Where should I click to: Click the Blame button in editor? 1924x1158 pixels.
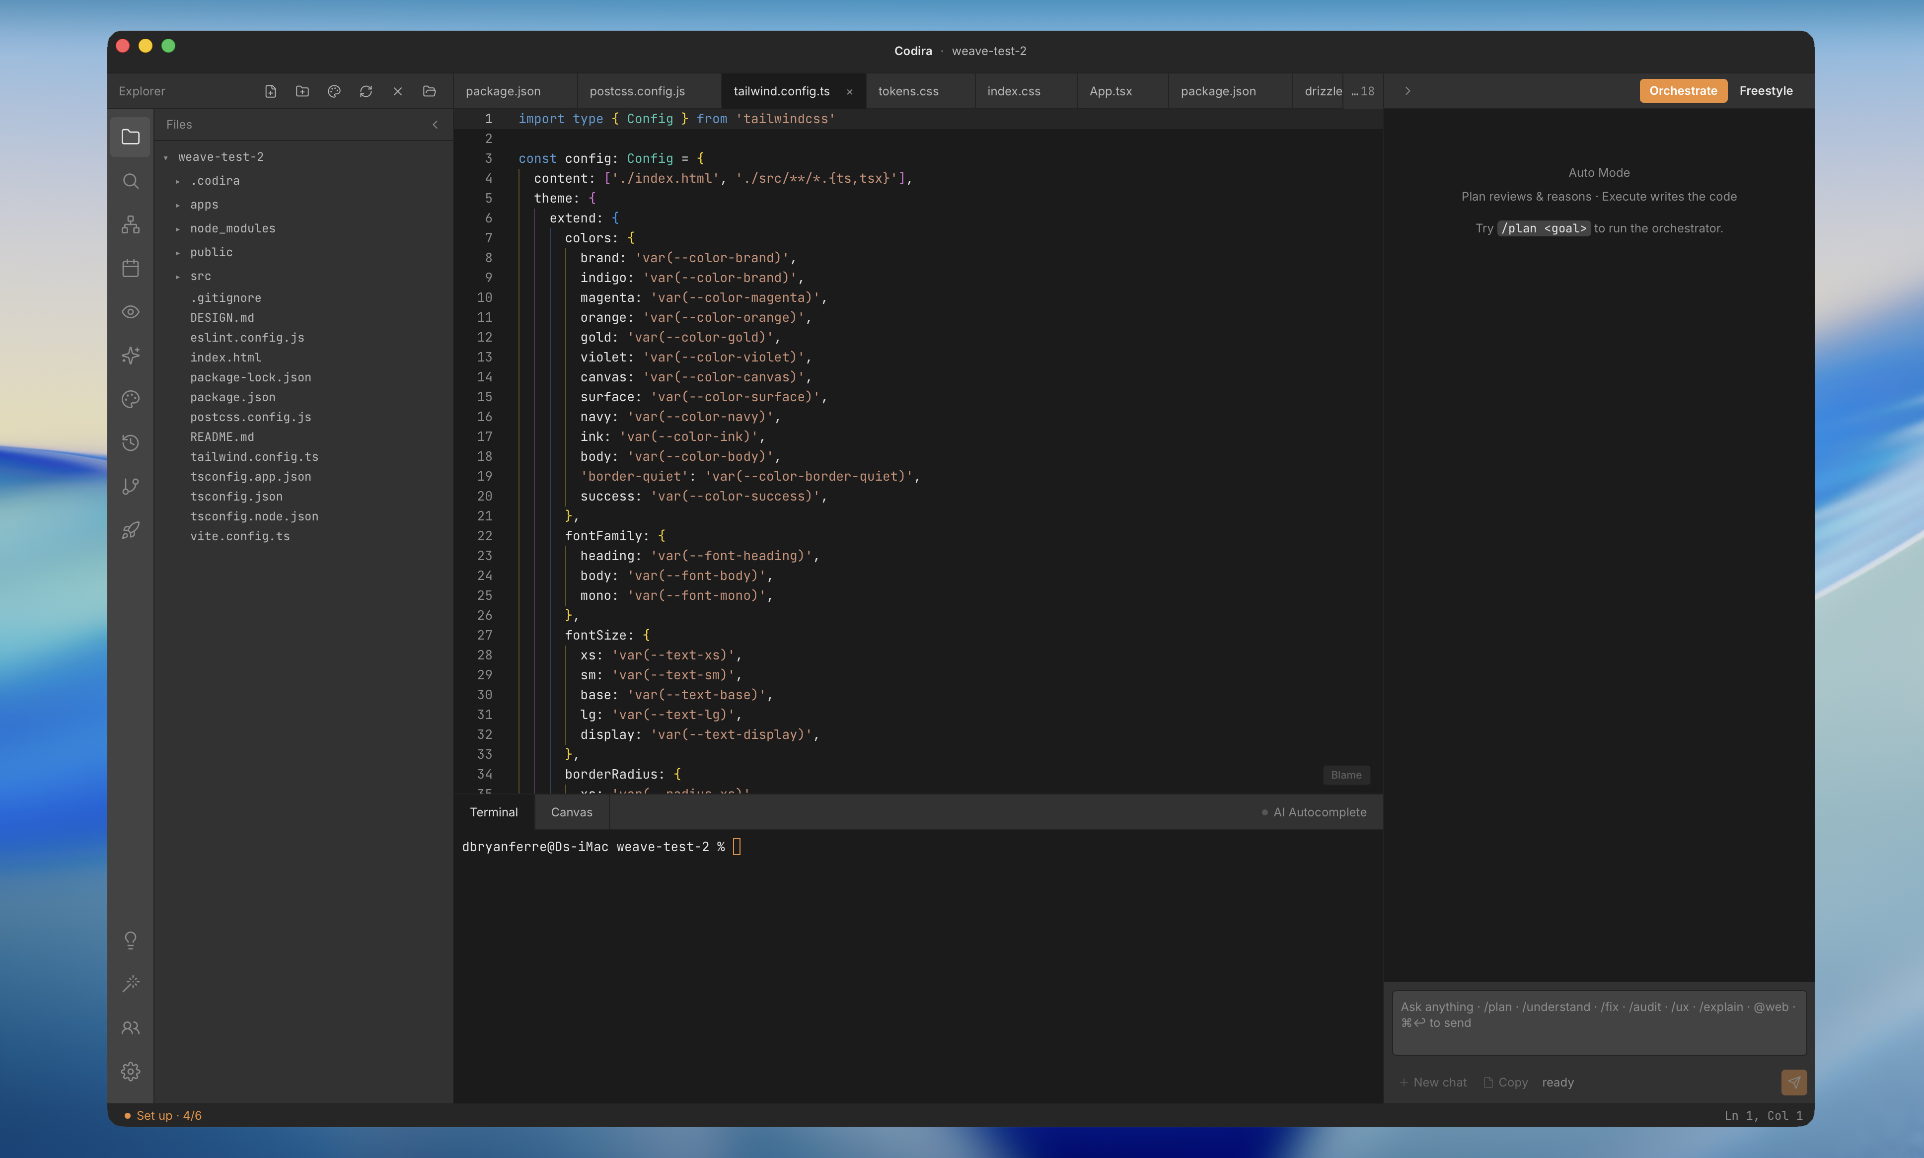coord(1346,775)
